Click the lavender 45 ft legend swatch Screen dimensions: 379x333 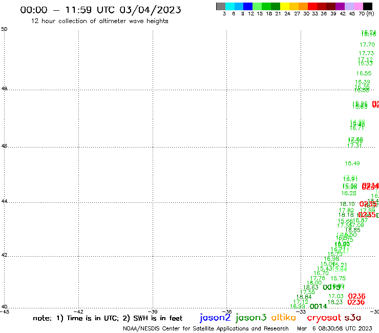click(x=349, y=7)
